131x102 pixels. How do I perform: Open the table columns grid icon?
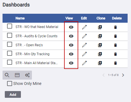click(x=17, y=75)
